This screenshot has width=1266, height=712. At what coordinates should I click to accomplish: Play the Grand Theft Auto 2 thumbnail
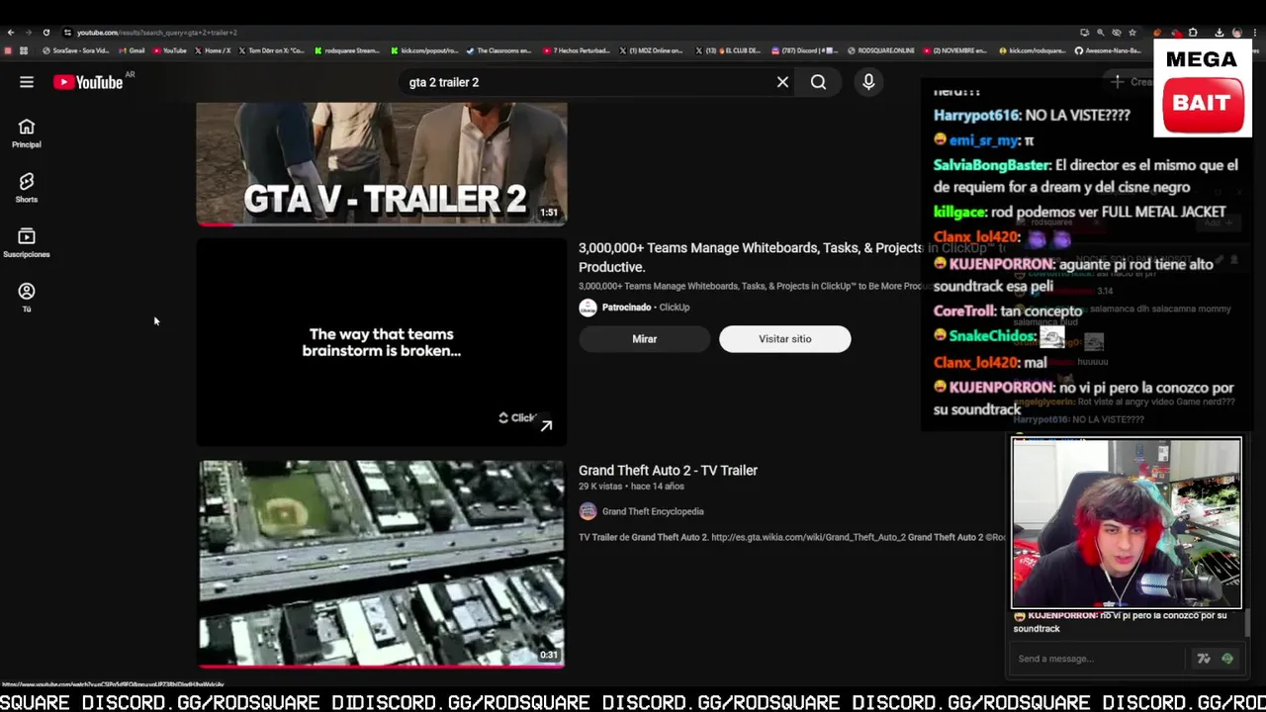[381, 564]
